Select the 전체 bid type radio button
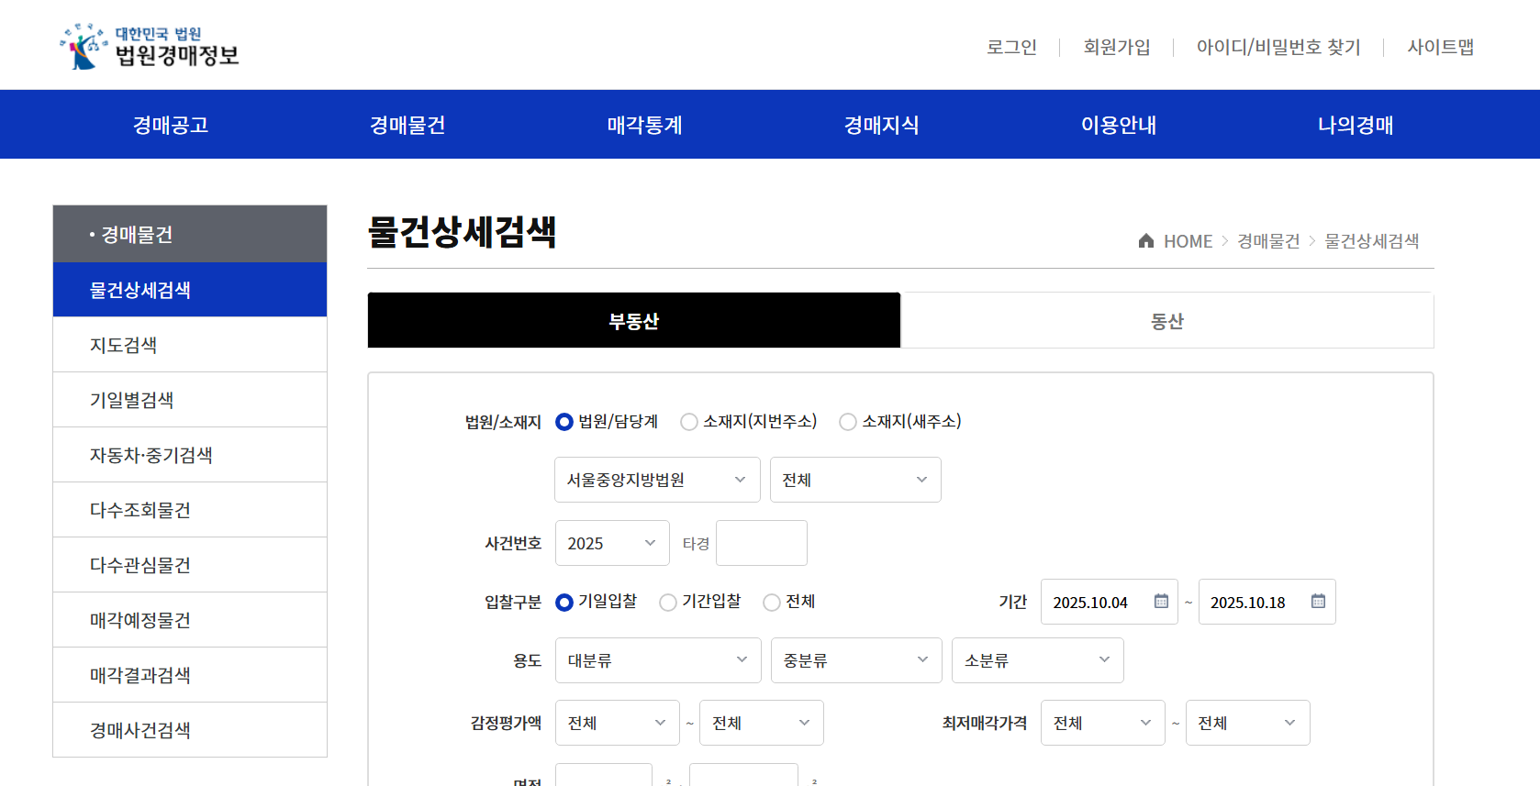The image size is (1540, 786). (772, 603)
